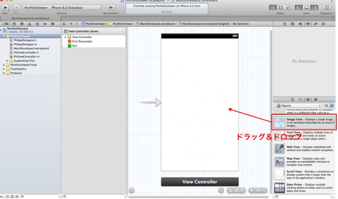Select PVAppDelegate.h in the navigator
This screenshot has height=199, width=338.
tap(25, 40)
